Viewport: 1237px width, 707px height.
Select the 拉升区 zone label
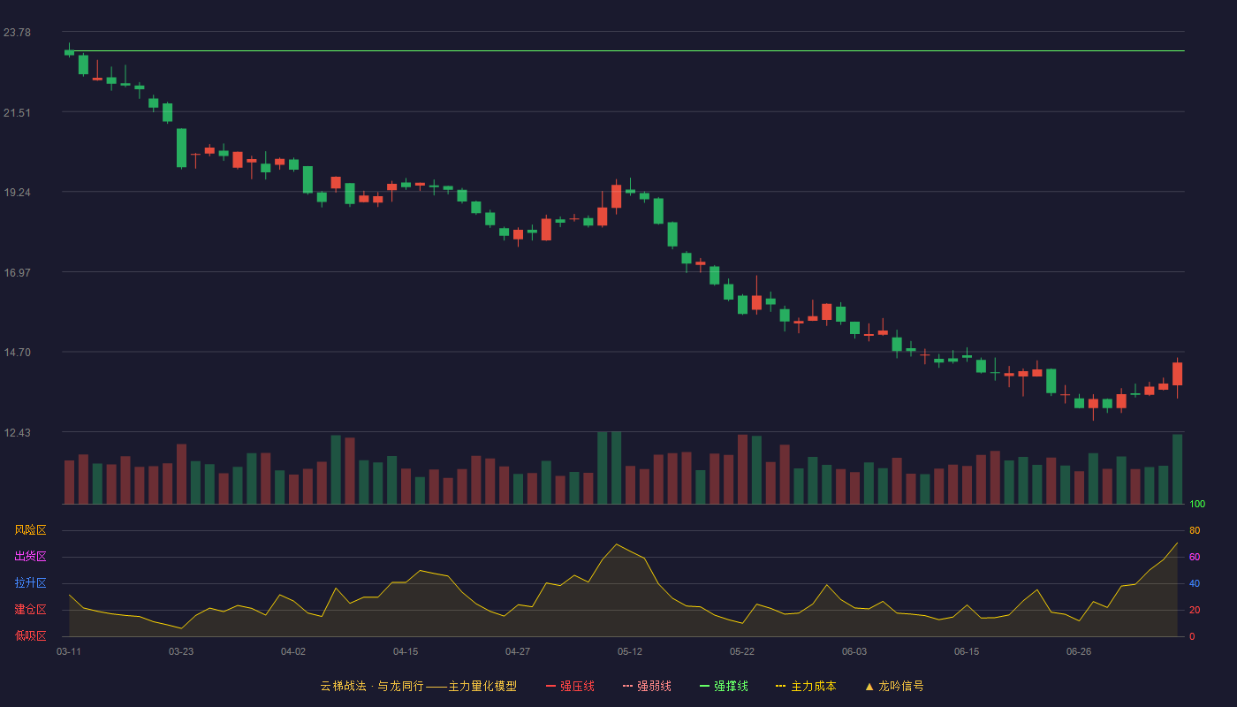coord(30,583)
